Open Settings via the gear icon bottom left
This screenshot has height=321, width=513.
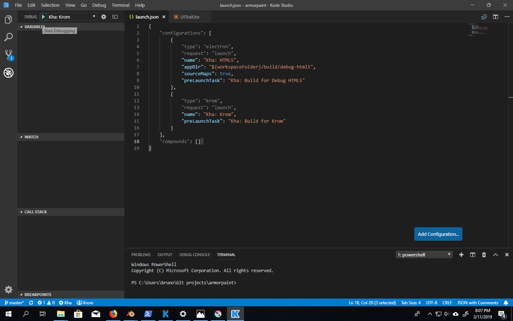click(x=9, y=290)
